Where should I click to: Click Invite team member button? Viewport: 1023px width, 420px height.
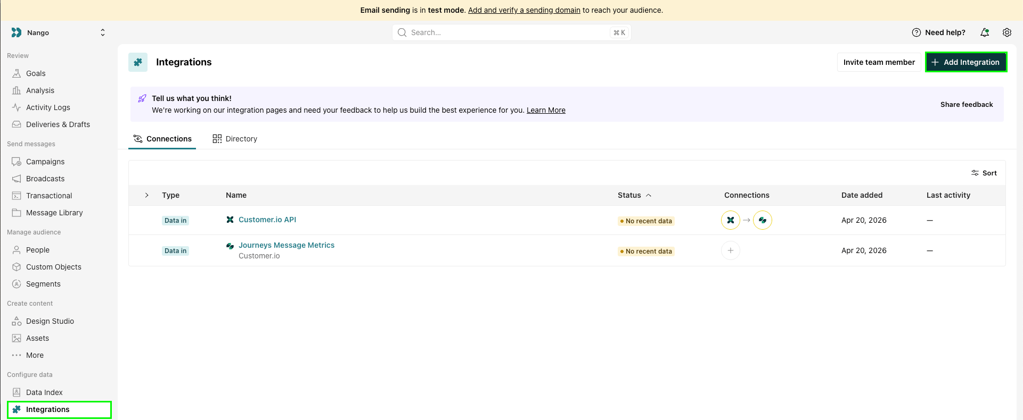point(879,62)
